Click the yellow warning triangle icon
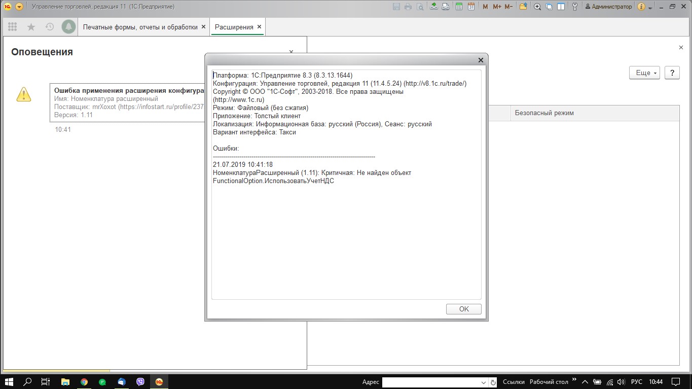 coord(24,94)
